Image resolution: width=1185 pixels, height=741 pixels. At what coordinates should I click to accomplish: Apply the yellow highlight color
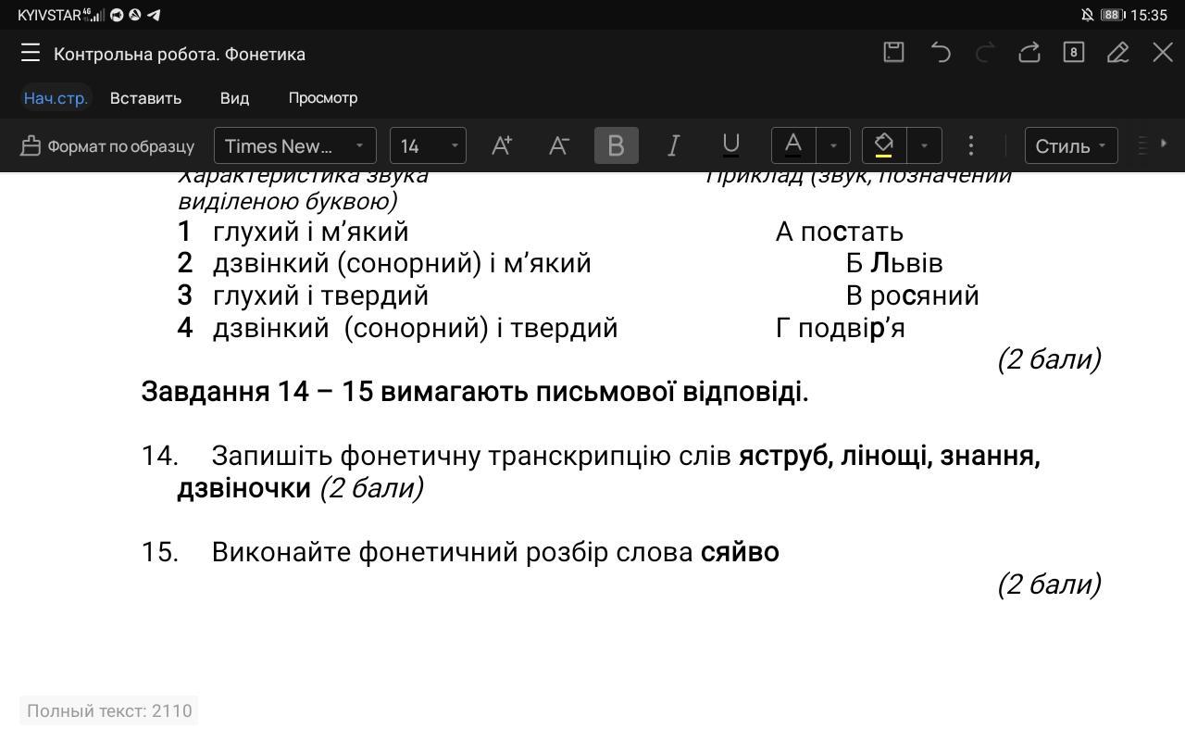883,145
